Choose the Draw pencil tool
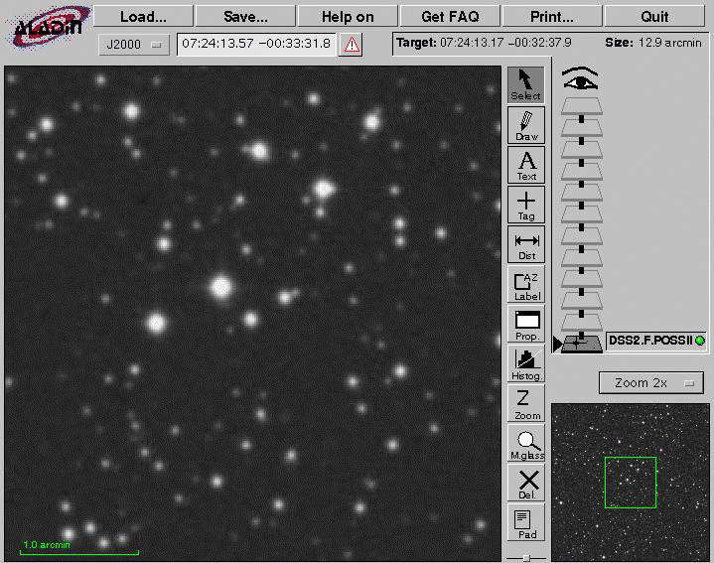 click(x=526, y=125)
